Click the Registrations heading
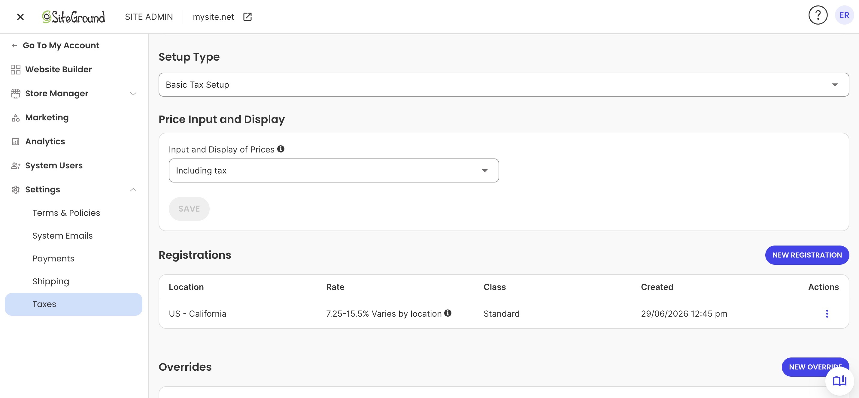The height and width of the screenshot is (398, 859). click(195, 255)
